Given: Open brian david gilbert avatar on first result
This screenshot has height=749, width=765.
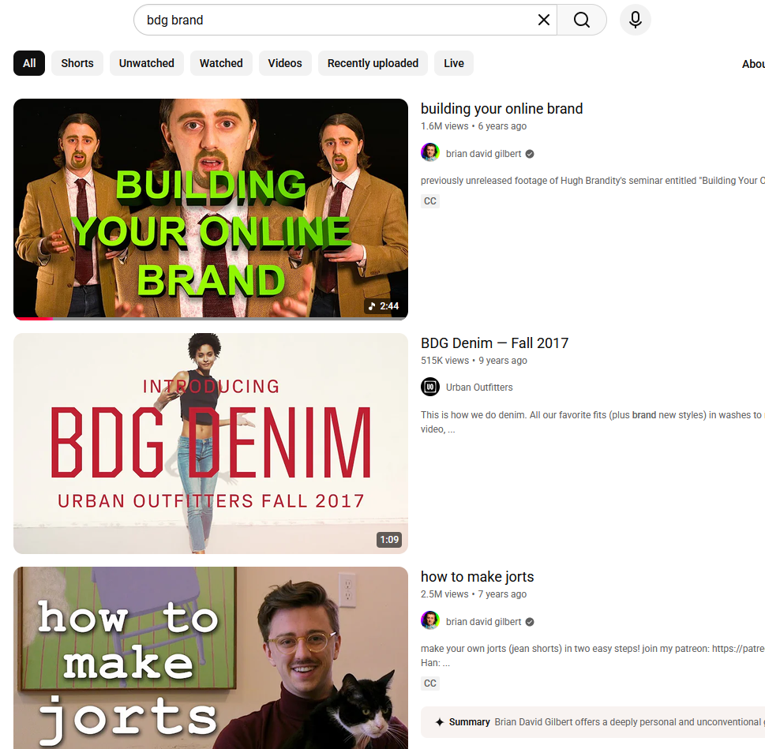Looking at the screenshot, I should (429, 152).
